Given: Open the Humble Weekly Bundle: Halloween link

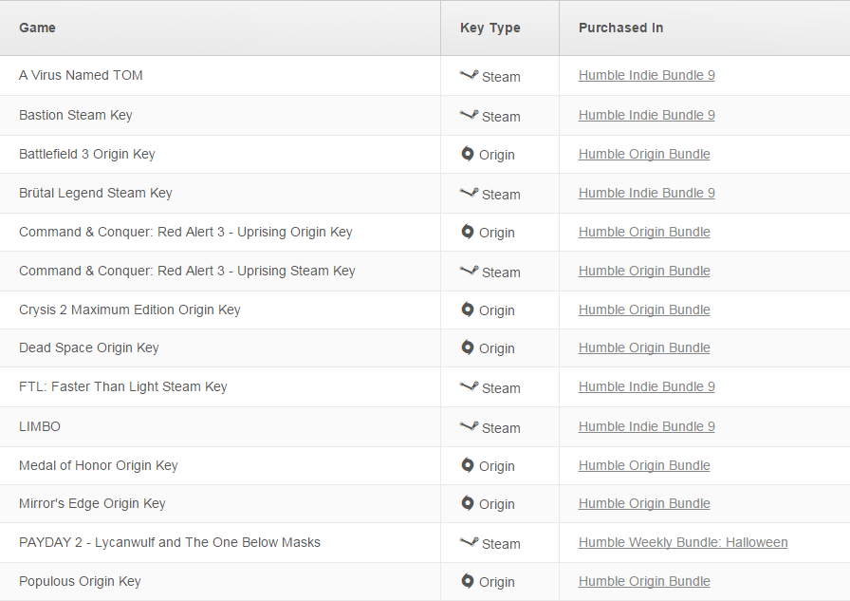Looking at the screenshot, I should 683,542.
